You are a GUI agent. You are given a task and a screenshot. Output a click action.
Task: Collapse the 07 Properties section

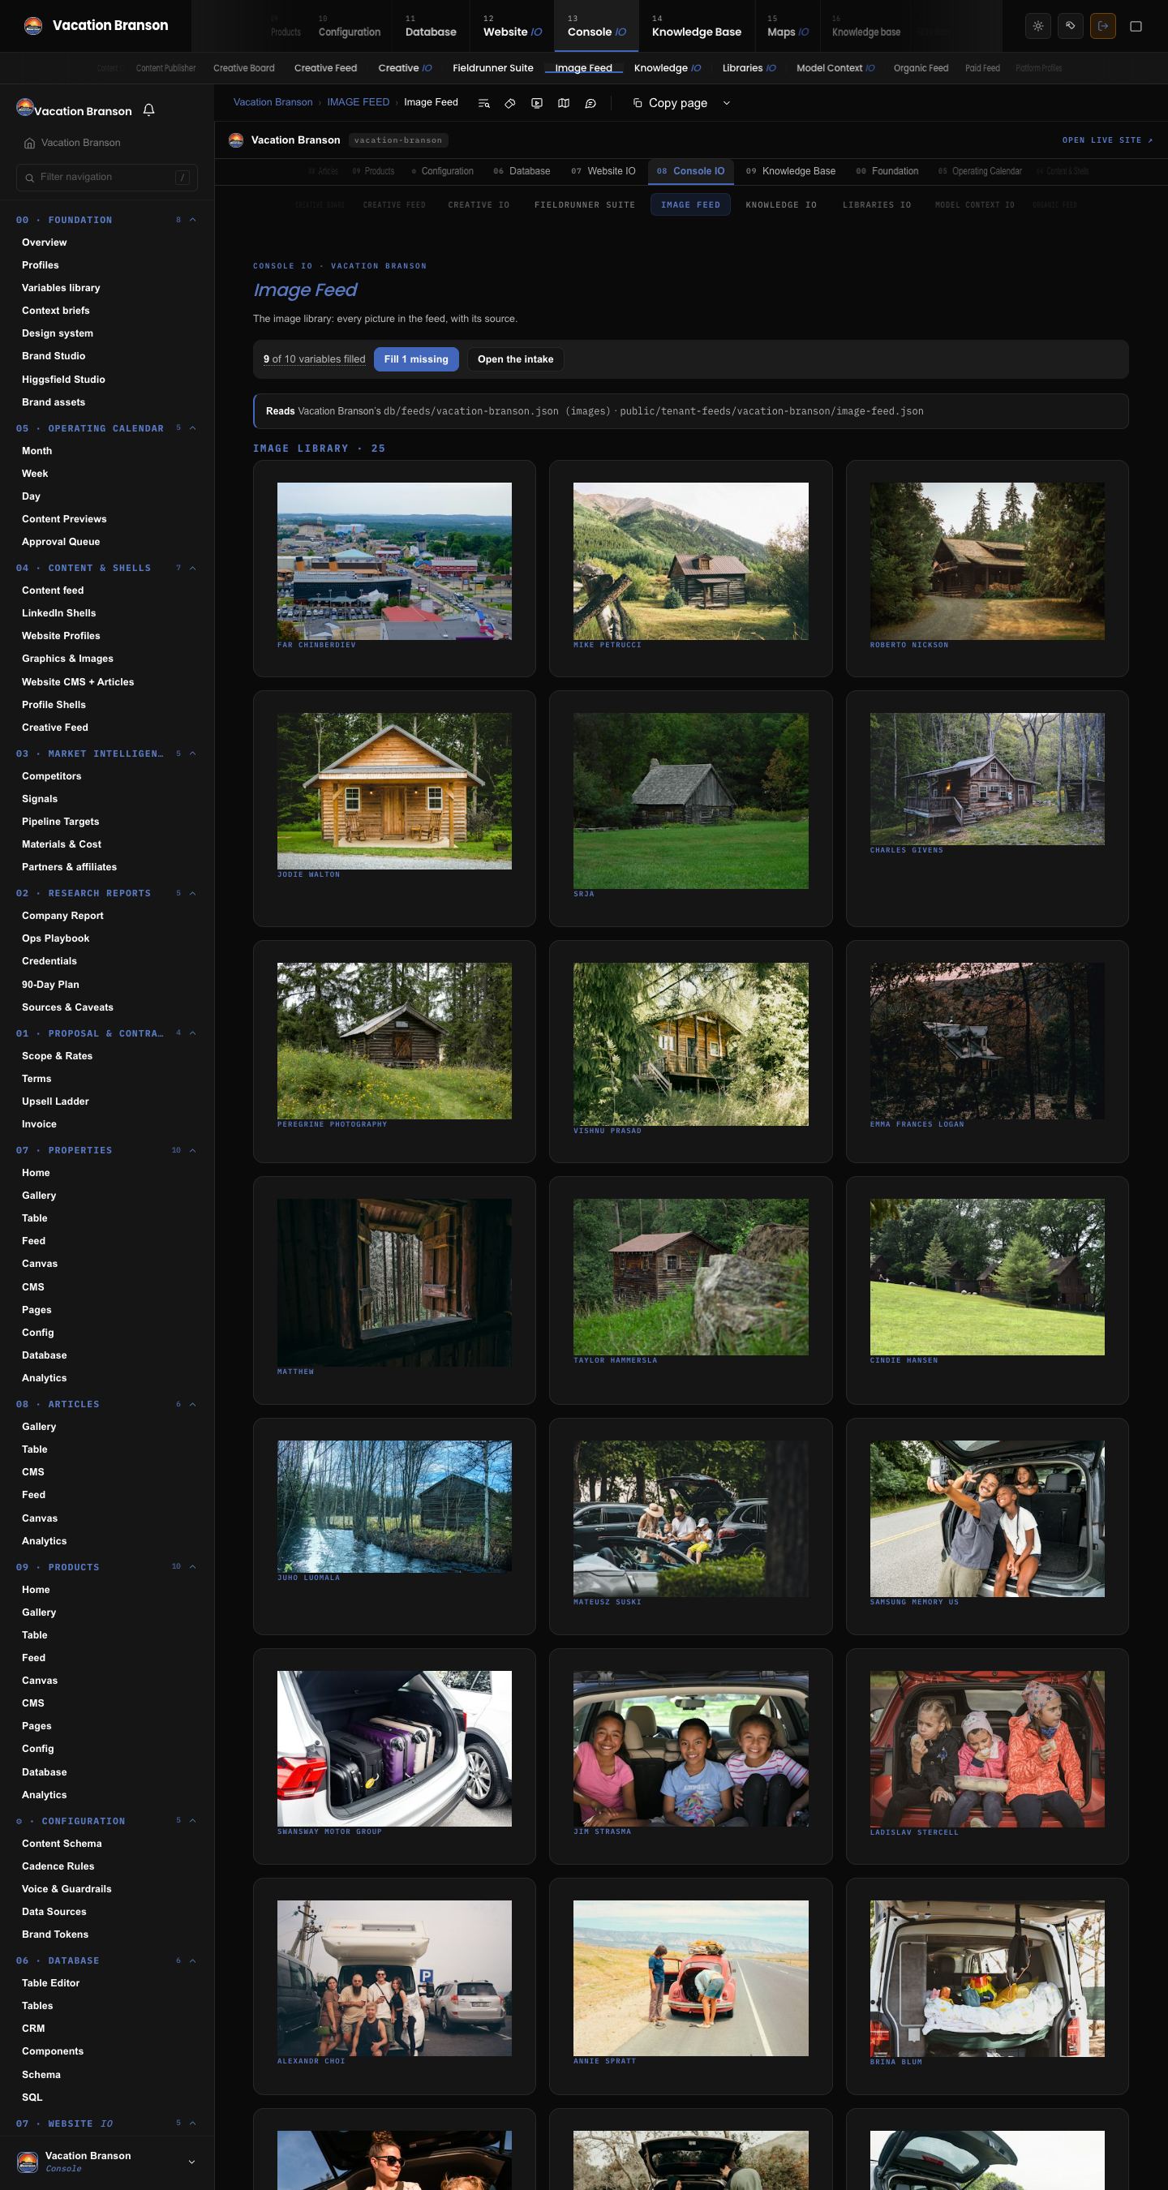(192, 1150)
